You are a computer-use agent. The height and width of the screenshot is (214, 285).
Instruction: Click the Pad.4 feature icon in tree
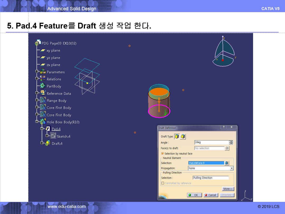tap(48, 129)
